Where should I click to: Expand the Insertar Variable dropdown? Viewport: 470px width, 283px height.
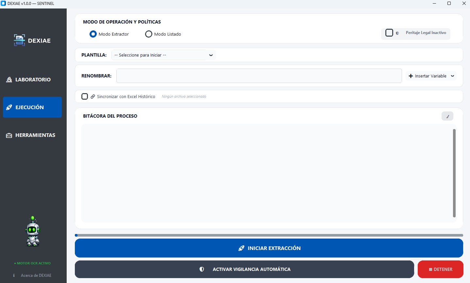click(x=431, y=76)
